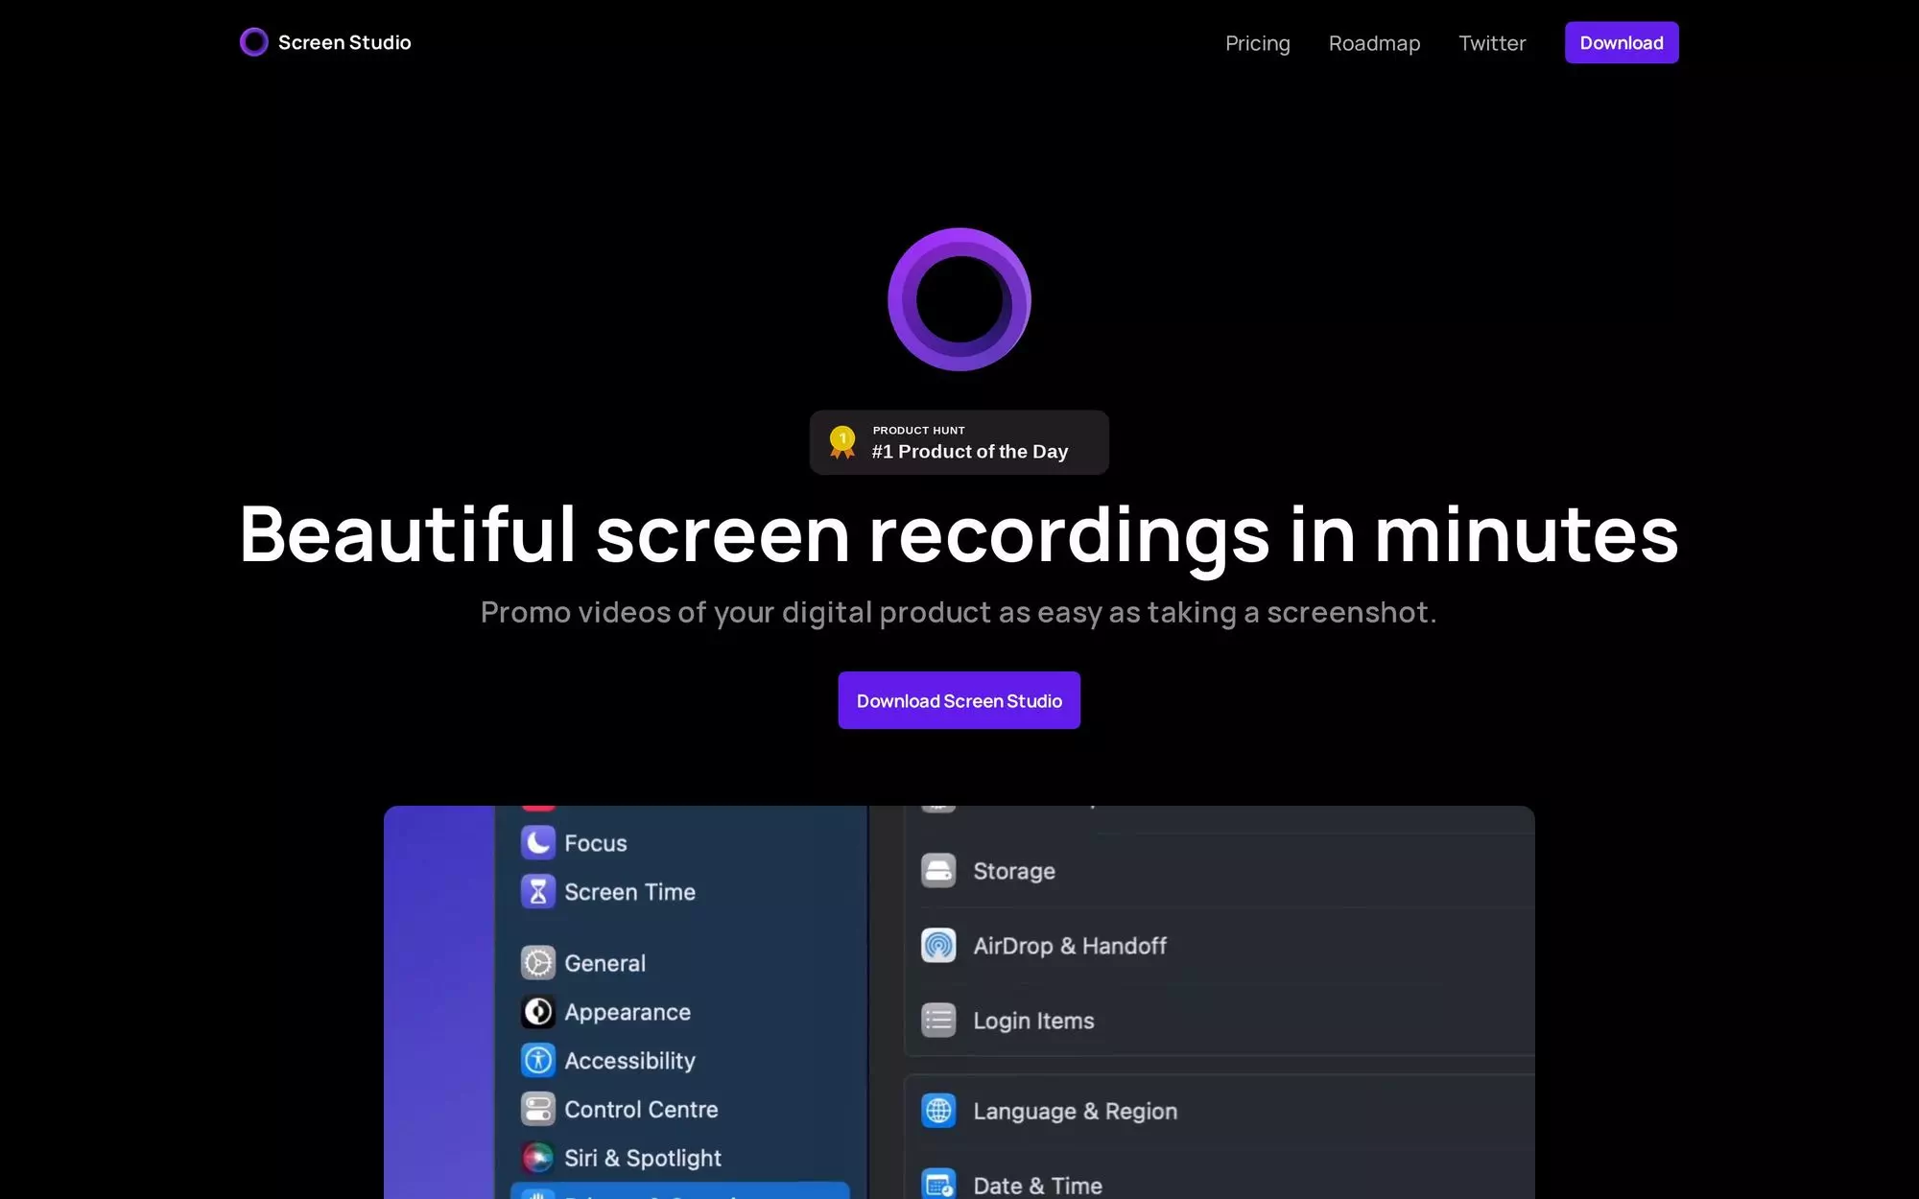Click the Language & Region globe icon
1919x1199 pixels.
click(x=938, y=1110)
